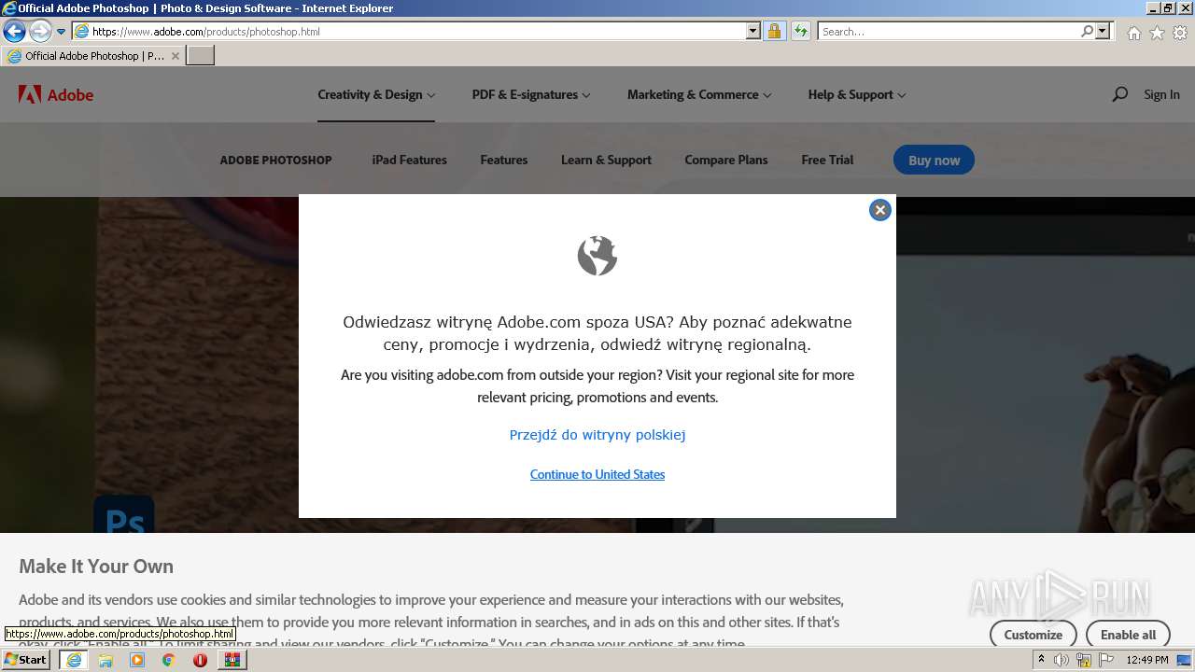The image size is (1195, 672).
Task: Click the volume speaker tray icon
Action: coord(1061,660)
